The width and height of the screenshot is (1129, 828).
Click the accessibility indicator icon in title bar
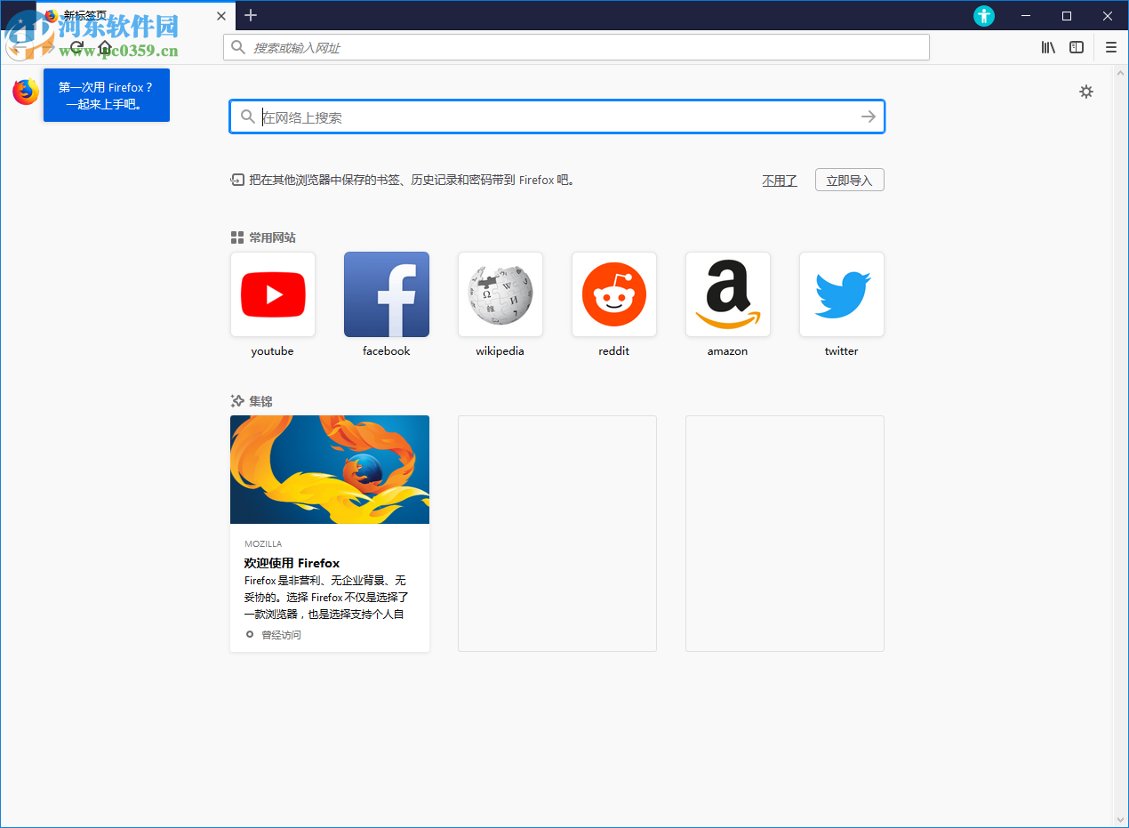tap(984, 15)
